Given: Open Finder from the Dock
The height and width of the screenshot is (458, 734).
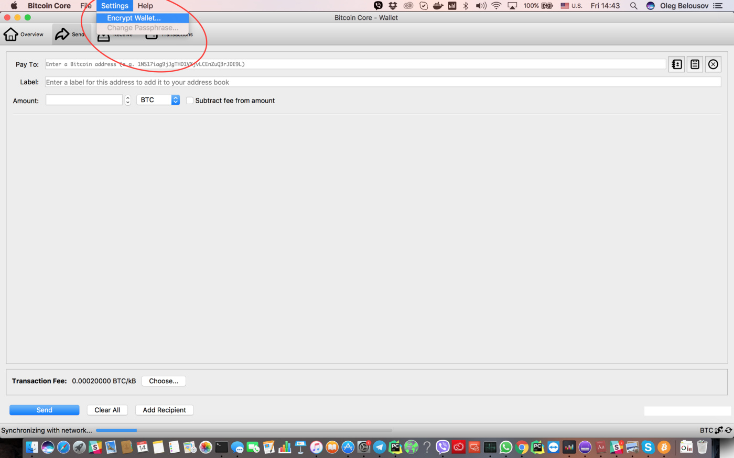Looking at the screenshot, I should [32, 448].
